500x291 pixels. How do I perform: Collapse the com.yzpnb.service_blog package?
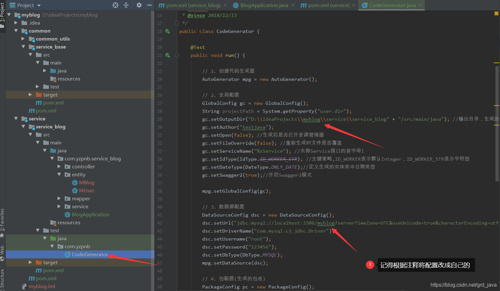[52, 158]
